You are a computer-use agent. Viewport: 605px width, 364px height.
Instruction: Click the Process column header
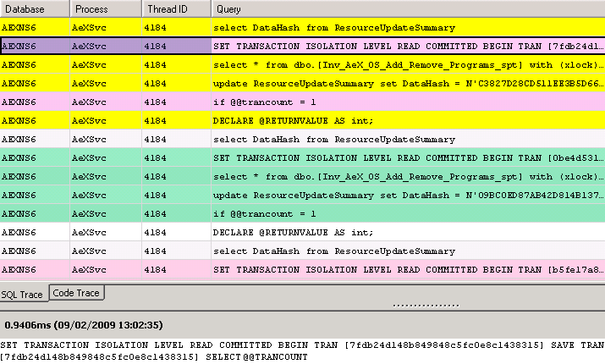click(x=105, y=8)
